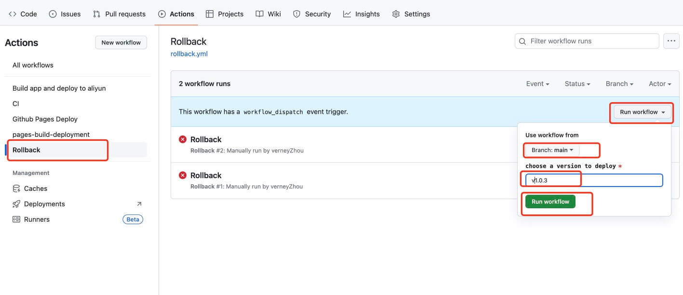Open the three-dots options menu beside filter

pos(671,41)
